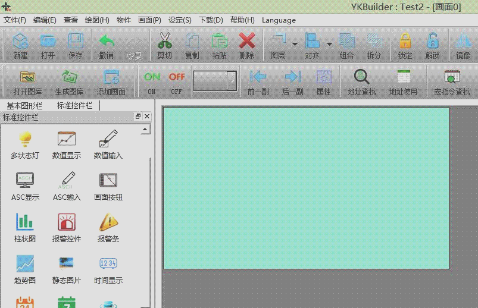Viewport: 478px width, 308px height.
Task: Select the multi-state lamp (多状态灯) control
Action: 25,144
